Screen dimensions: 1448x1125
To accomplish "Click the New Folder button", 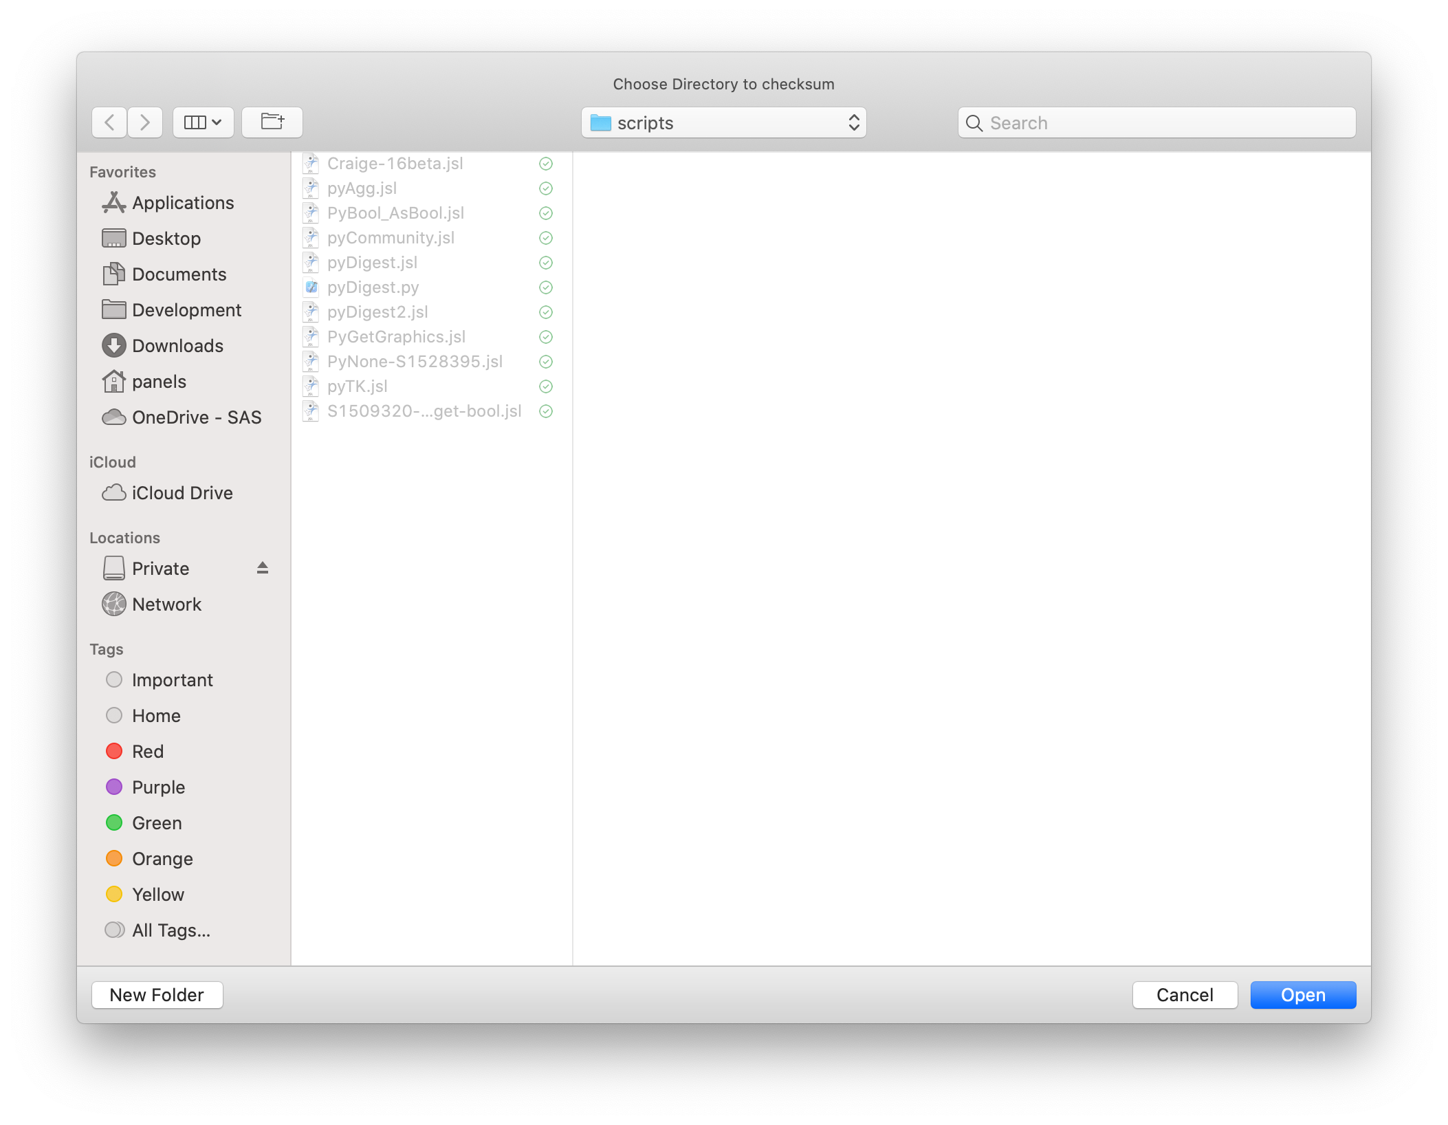I will [x=156, y=994].
